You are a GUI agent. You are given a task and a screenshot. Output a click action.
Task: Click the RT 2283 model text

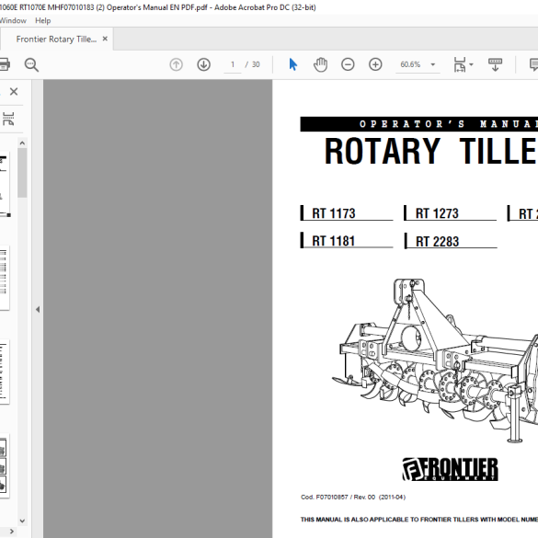(437, 242)
